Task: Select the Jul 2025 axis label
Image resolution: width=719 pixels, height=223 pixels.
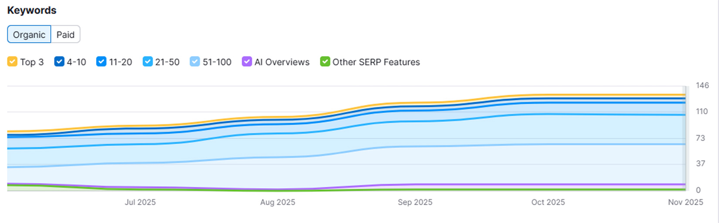Action: click(140, 202)
